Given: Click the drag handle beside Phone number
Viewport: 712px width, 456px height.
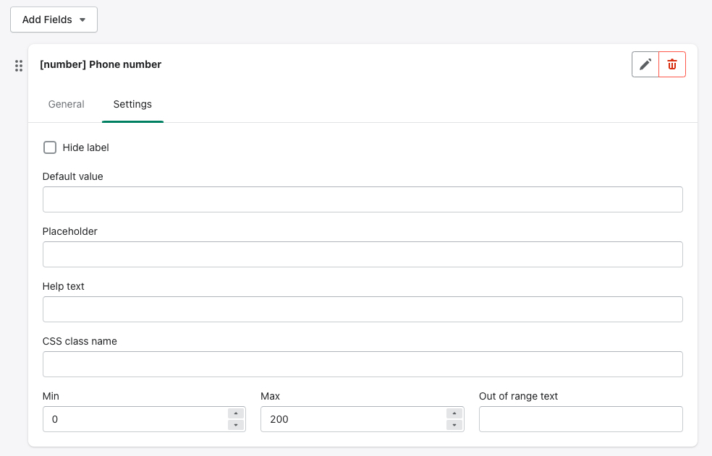Looking at the screenshot, I should coord(19,66).
